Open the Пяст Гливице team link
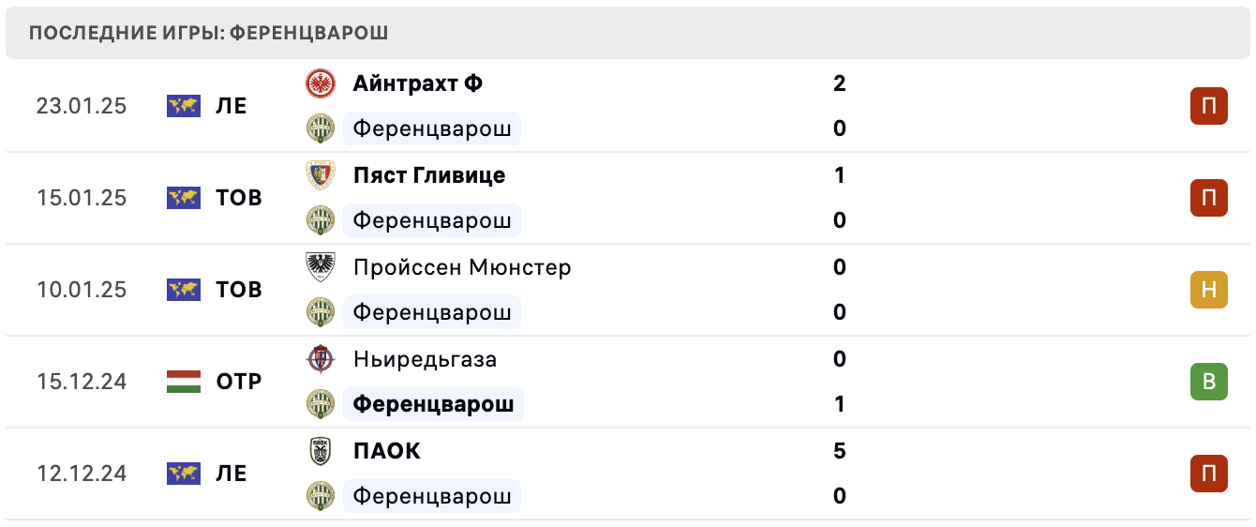Screen dimensions: 1256x527 click(429, 175)
